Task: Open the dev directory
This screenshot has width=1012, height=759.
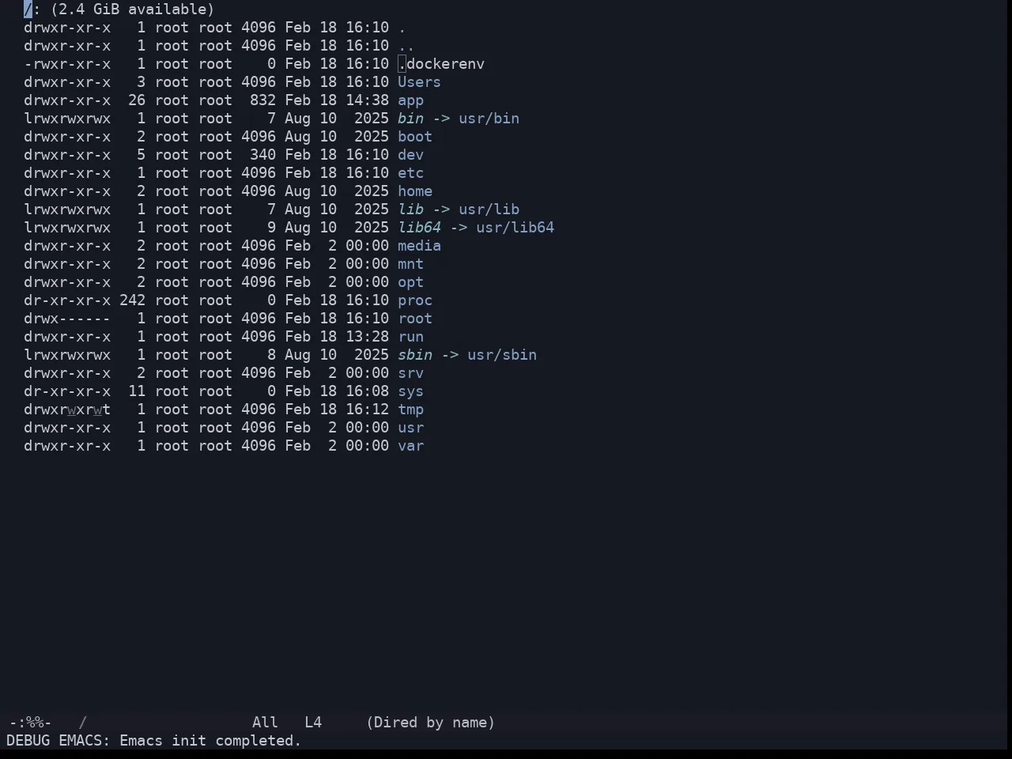Action: [x=410, y=155]
